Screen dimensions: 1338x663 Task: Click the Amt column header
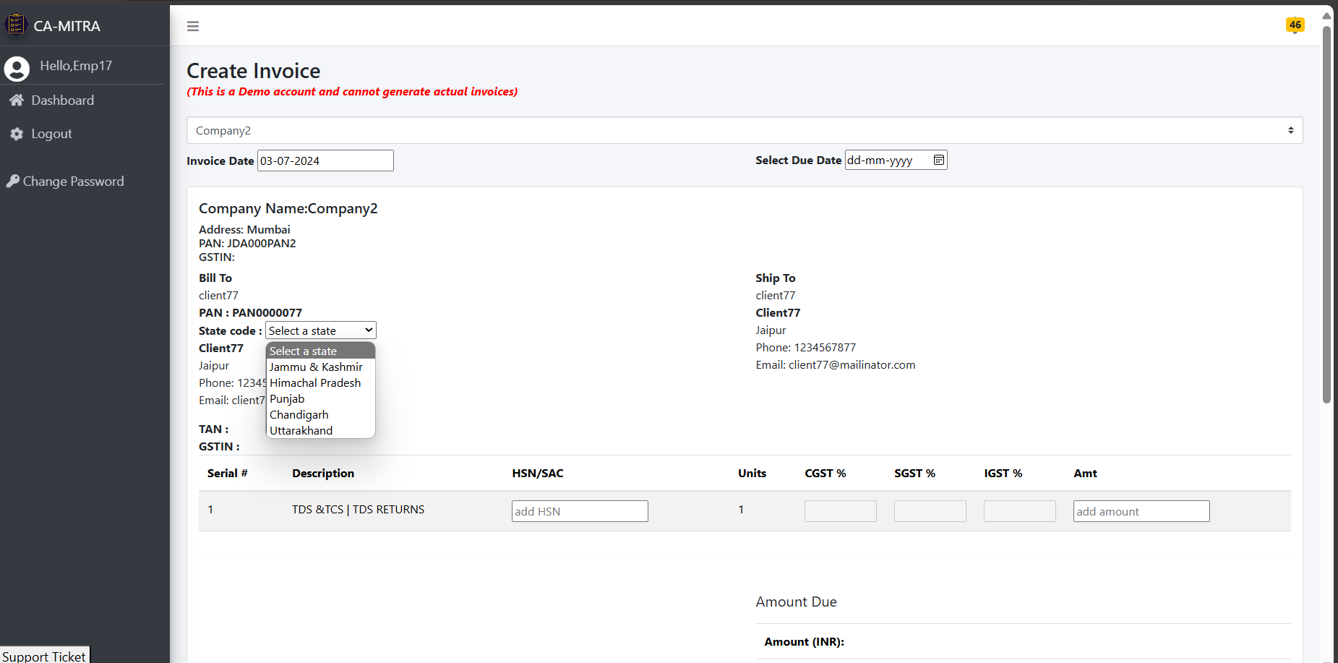pos(1086,474)
